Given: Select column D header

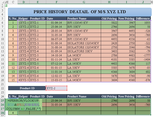Looking at the screenshot, I should pos(23,2).
